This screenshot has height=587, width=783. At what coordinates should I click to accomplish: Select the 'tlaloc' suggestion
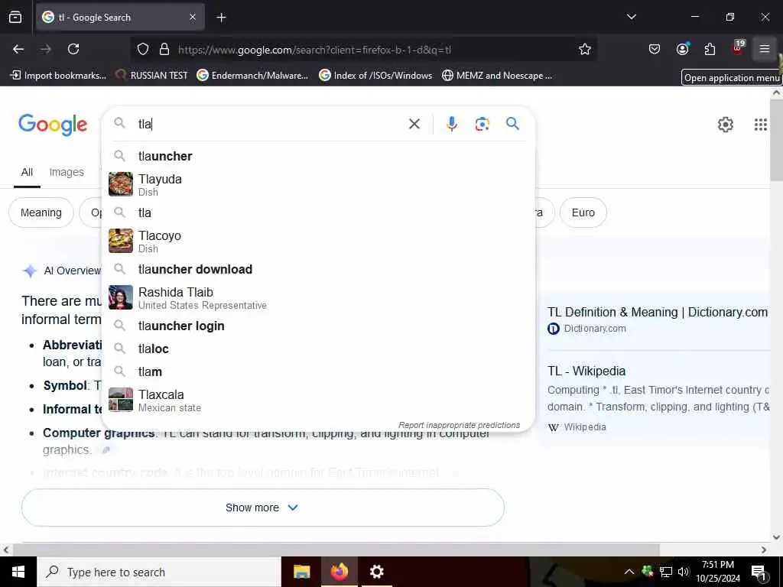click(318, 349)
